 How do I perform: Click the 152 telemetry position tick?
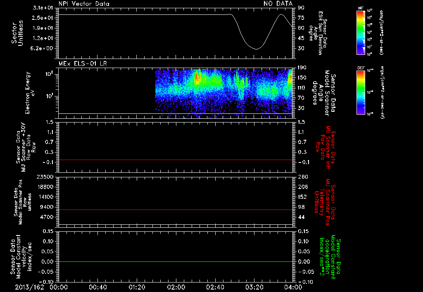302,197
